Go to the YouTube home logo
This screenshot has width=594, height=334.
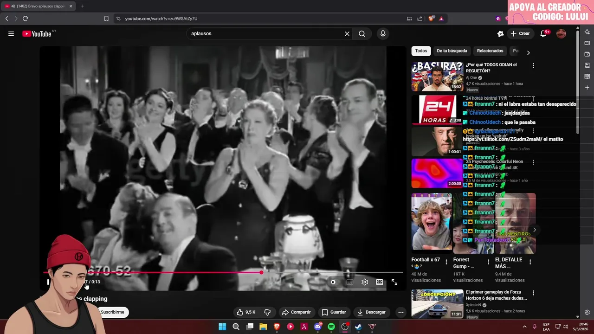pos(37,34)
